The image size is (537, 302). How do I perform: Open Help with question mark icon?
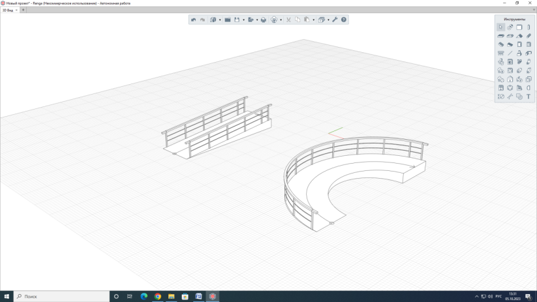coord(343,20)
